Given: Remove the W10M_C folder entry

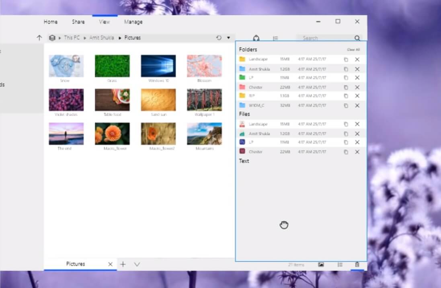Looking at the screenshot, I should [x=357, y=105].
